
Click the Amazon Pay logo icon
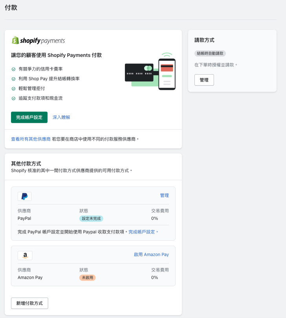pos(25,255)
